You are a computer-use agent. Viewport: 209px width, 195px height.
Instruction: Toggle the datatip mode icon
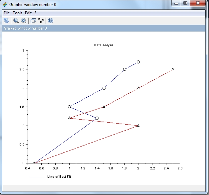point(33,21)
